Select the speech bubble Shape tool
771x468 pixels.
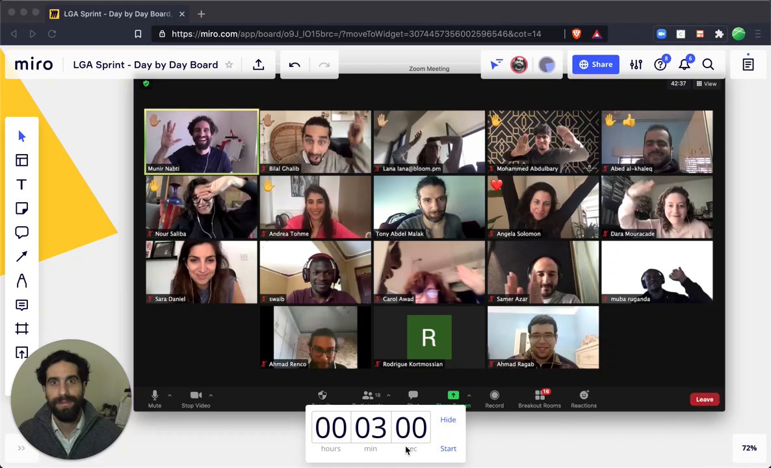pos(21,232)
